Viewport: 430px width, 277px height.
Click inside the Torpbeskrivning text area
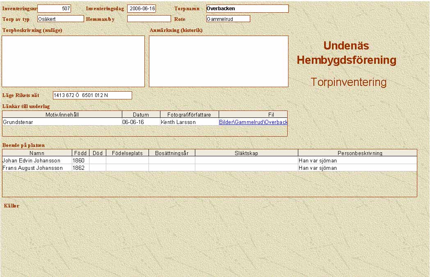pos(73,61)
